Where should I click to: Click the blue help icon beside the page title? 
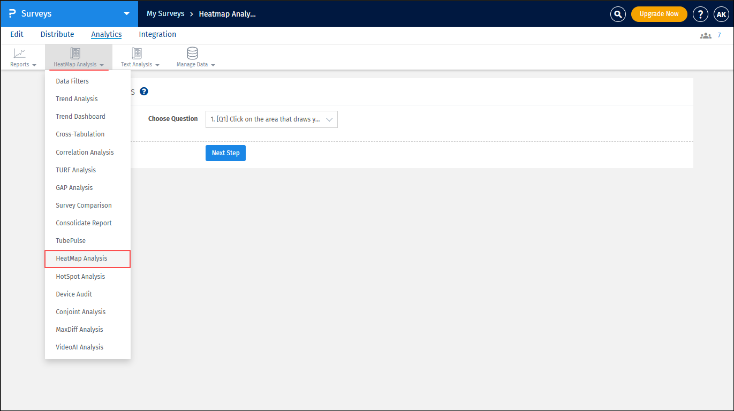point(143,92)
